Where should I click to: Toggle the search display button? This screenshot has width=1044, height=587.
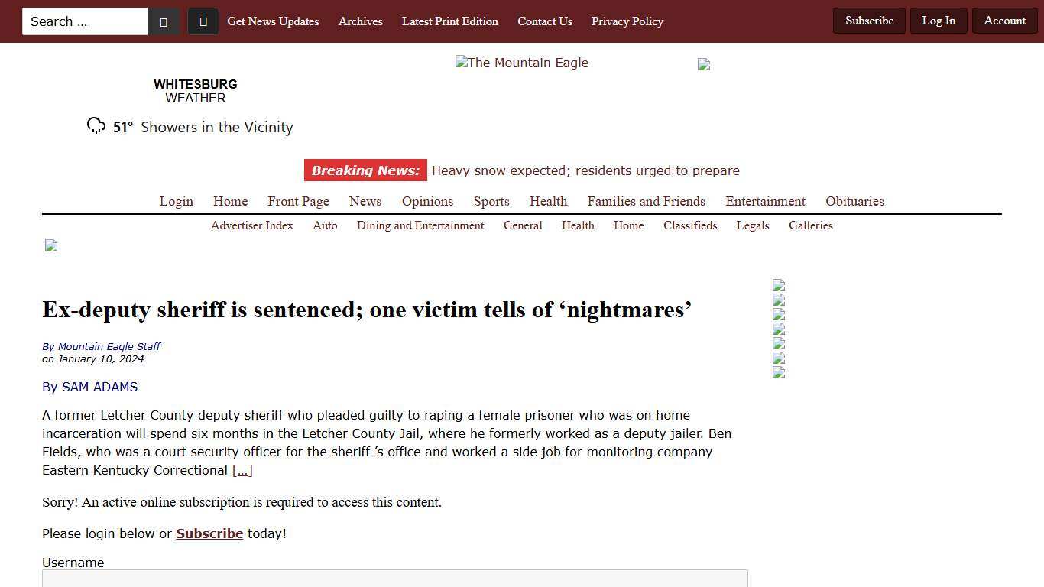coord(164,21)
